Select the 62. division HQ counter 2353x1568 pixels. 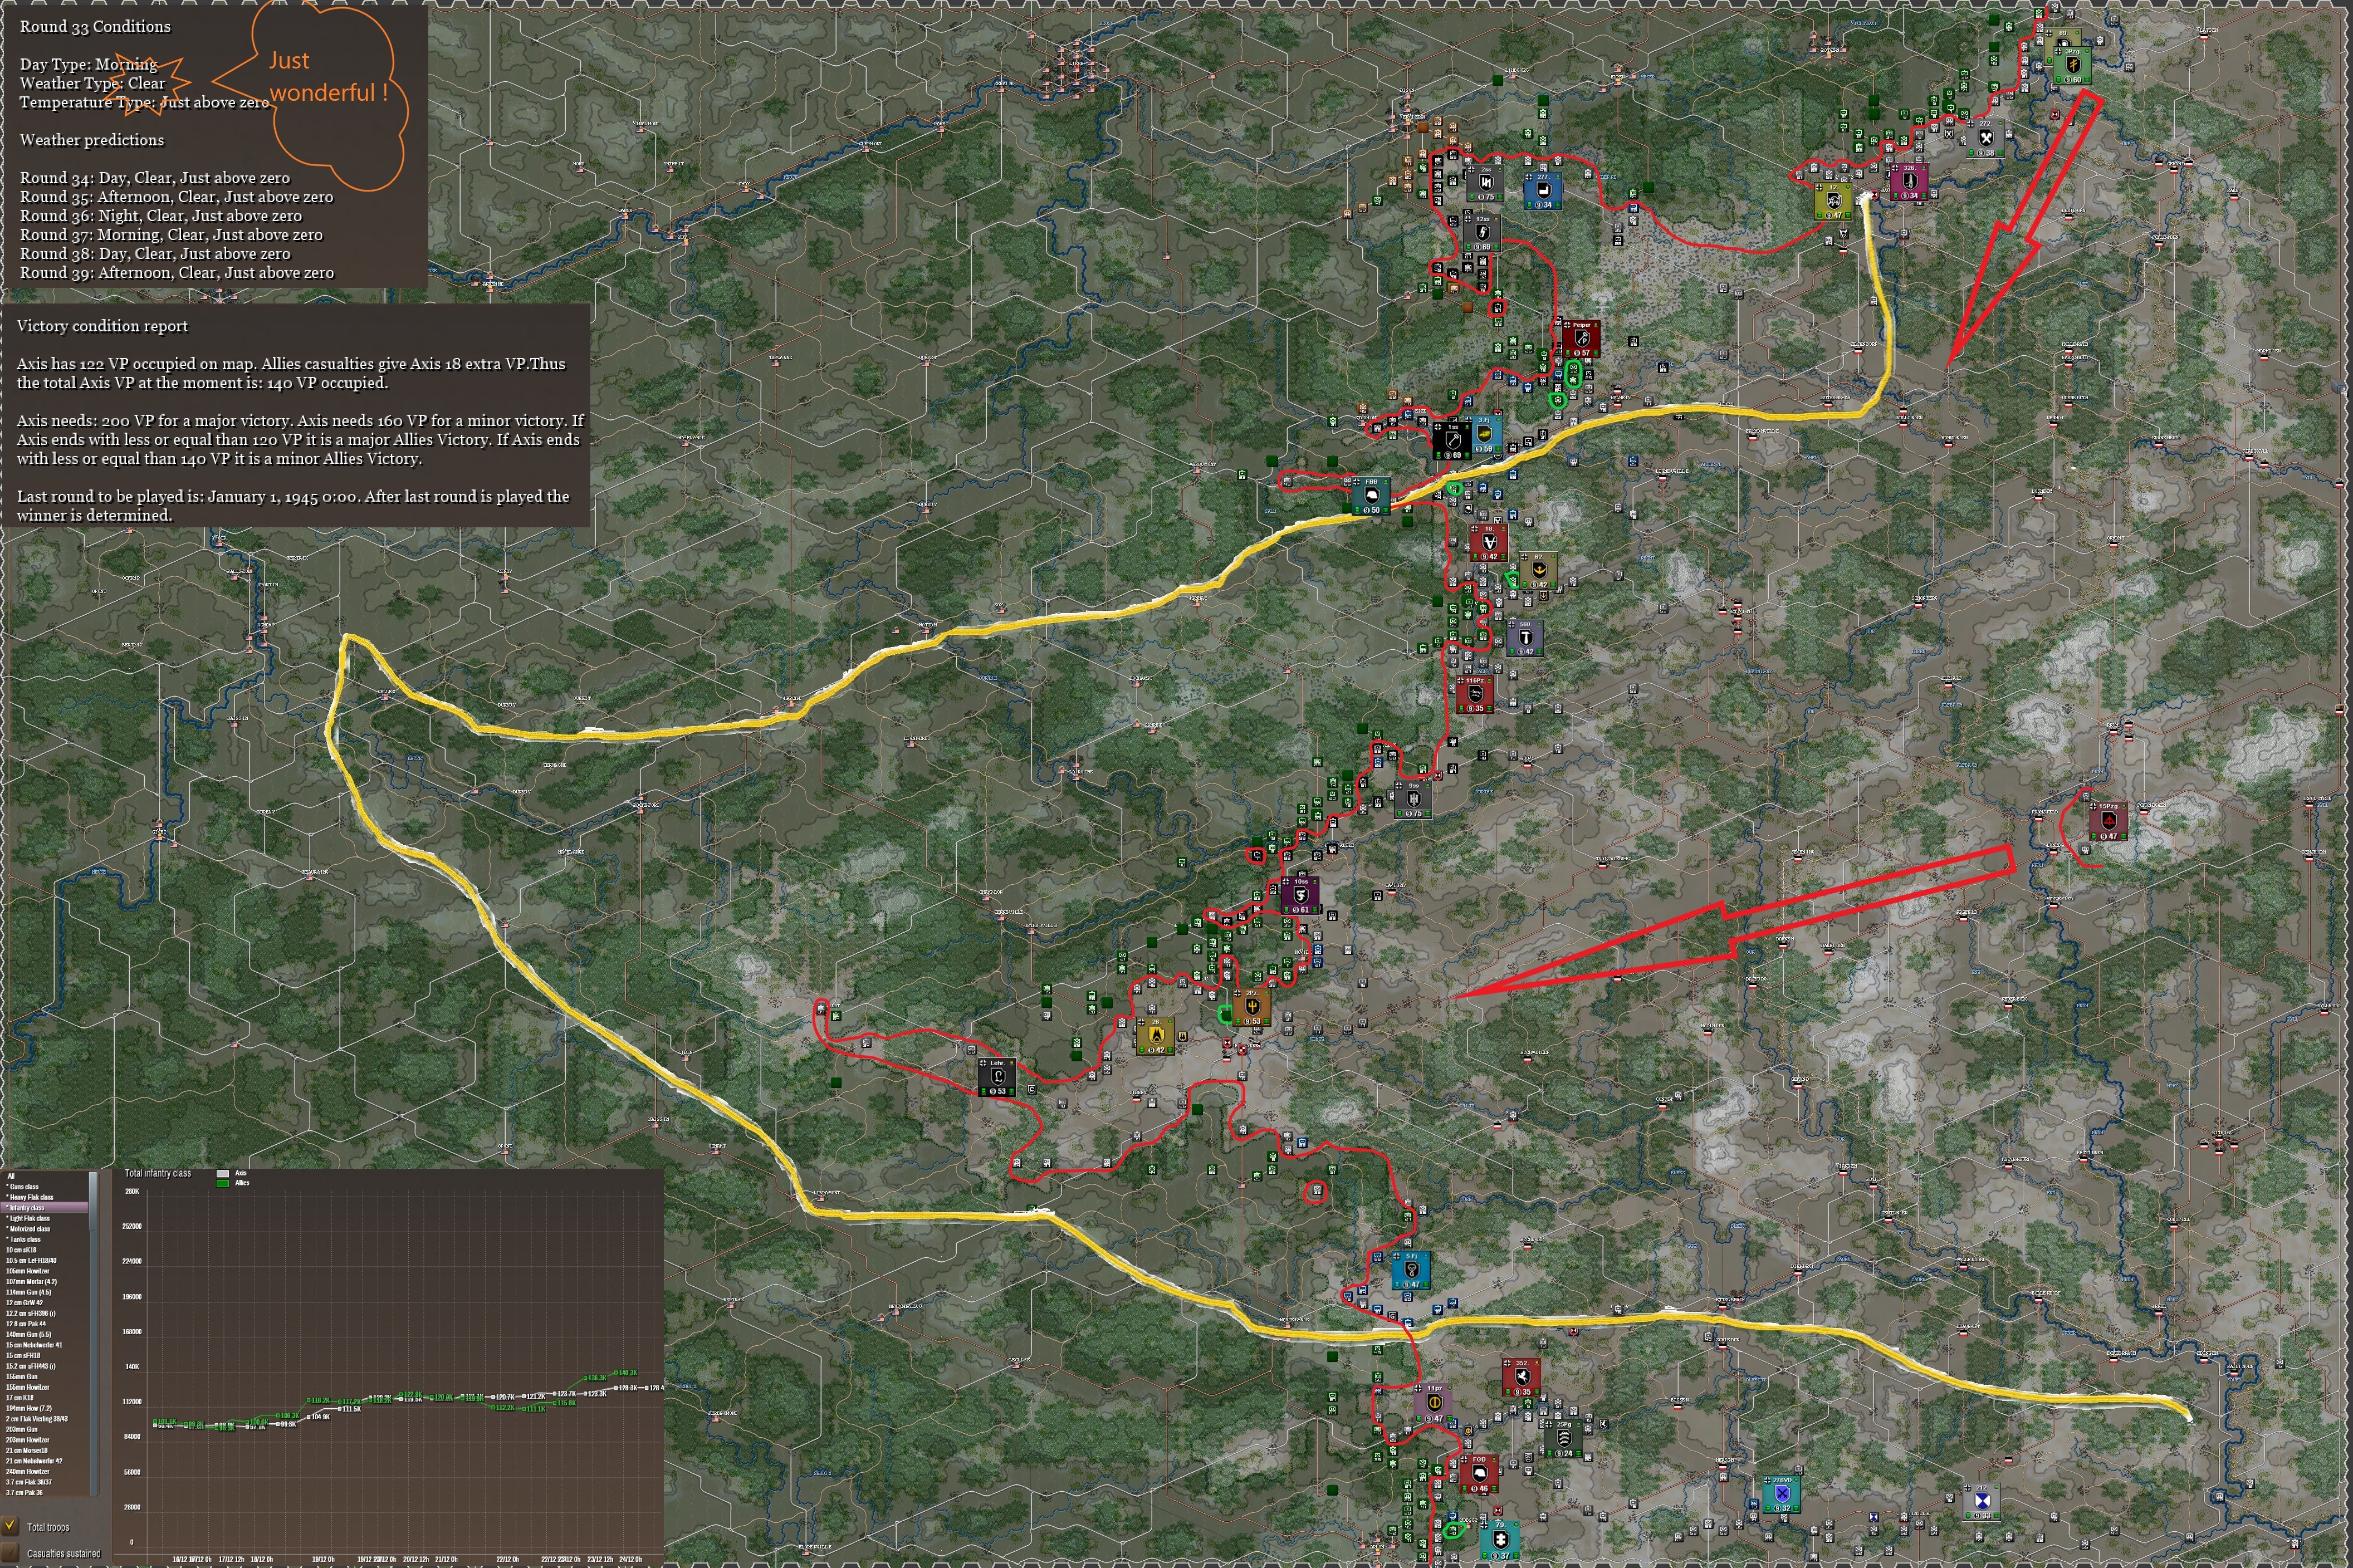[1538, 570]
